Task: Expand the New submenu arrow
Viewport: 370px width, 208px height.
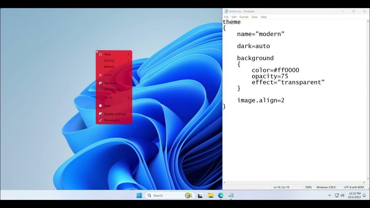Action: [x=128, y=106]
